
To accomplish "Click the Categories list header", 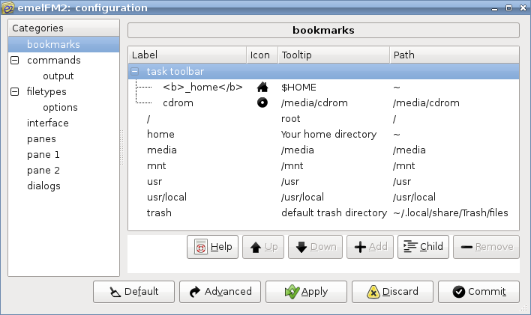I will 64,28.
